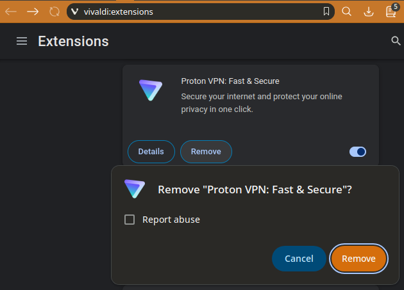The width and height of the screenshot is (404, 290).
Task: Search extensions with the magnifier icon
Action: point(396,41)
